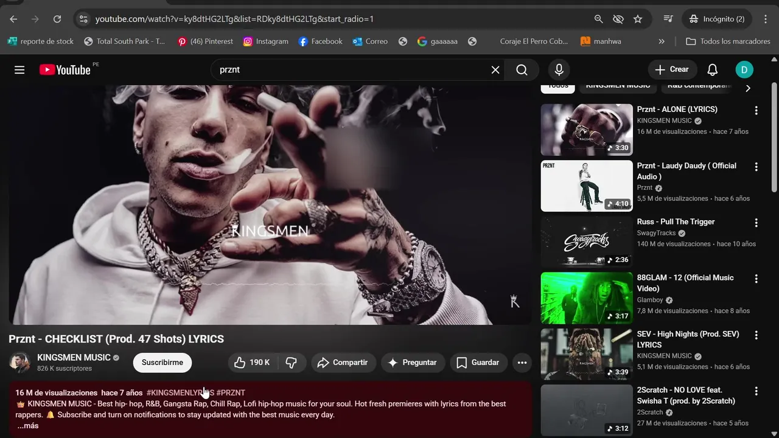Expand the description with ...más
This screenshot has height=438, width=779.
tap(28, 426)
